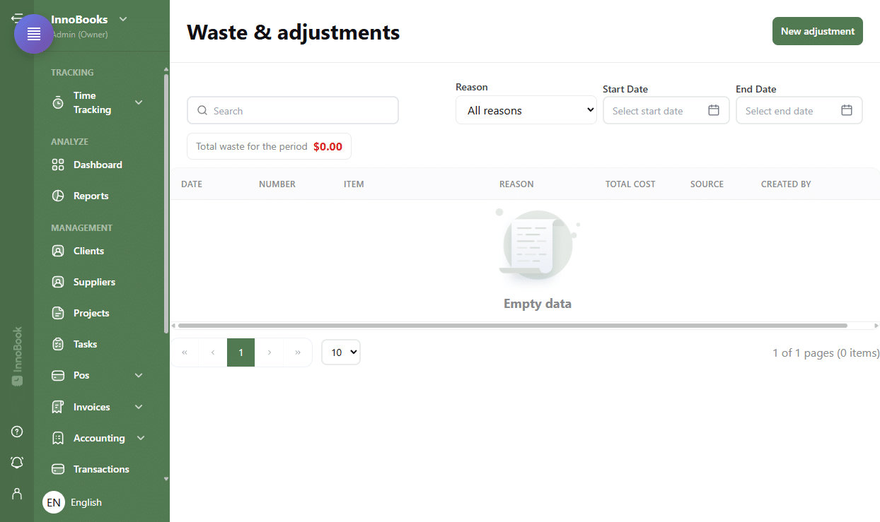Open the page size dropdown showing 10
The height and width of the screenshot is (522, 880).
point(341,352)
